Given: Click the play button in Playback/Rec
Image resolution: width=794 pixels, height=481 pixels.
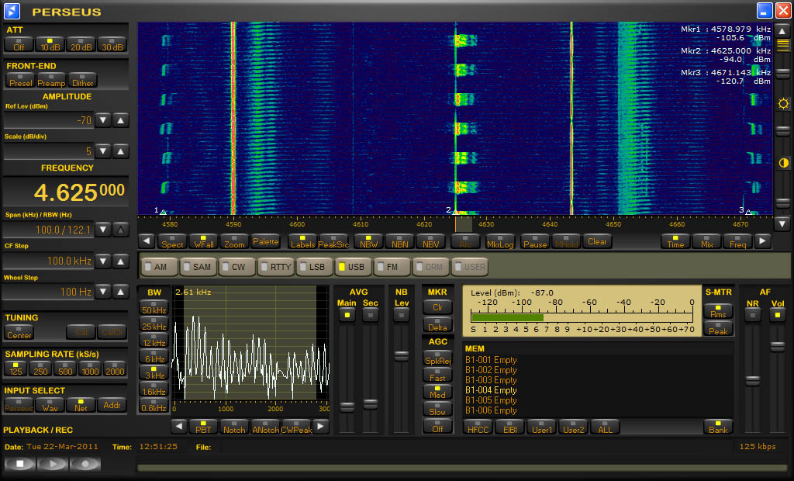Looking at the screenshot, I should [x=52, y=464].
